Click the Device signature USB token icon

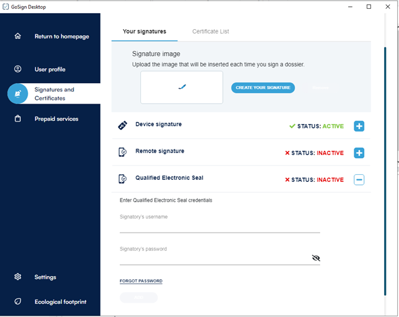coord(123,125)
